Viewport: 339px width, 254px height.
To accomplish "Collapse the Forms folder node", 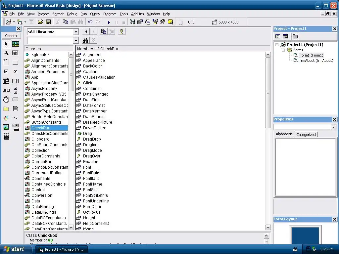I will coord(283,50).
